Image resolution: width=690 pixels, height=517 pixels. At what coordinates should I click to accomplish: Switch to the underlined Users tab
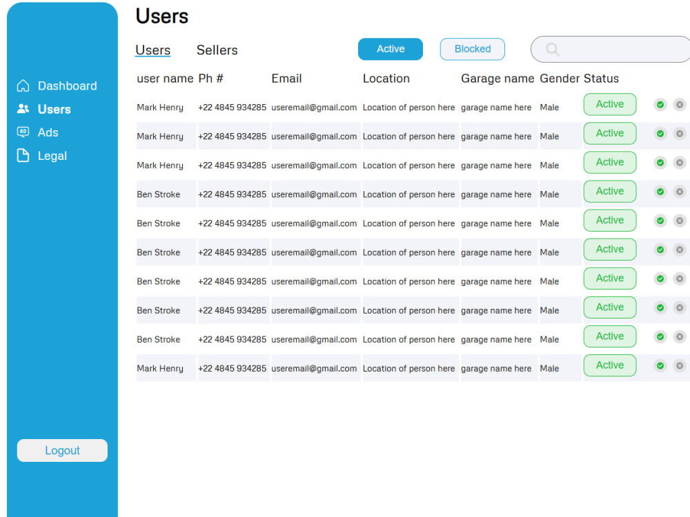(x=152, y=50)
